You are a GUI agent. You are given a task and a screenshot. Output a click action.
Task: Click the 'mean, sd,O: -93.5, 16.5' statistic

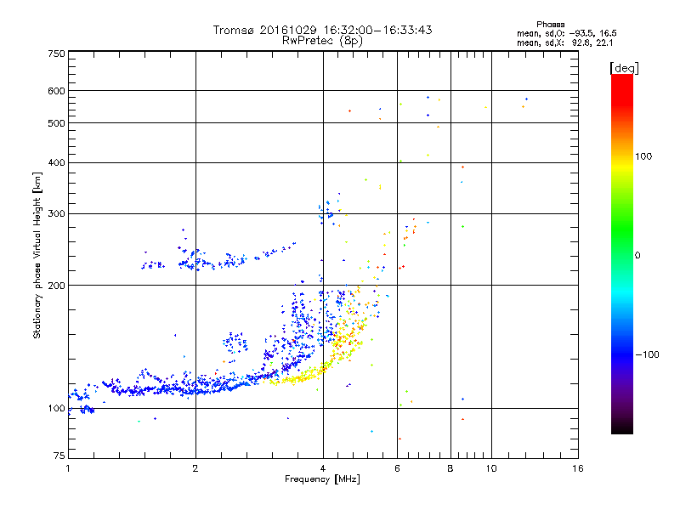coord(566,33)
